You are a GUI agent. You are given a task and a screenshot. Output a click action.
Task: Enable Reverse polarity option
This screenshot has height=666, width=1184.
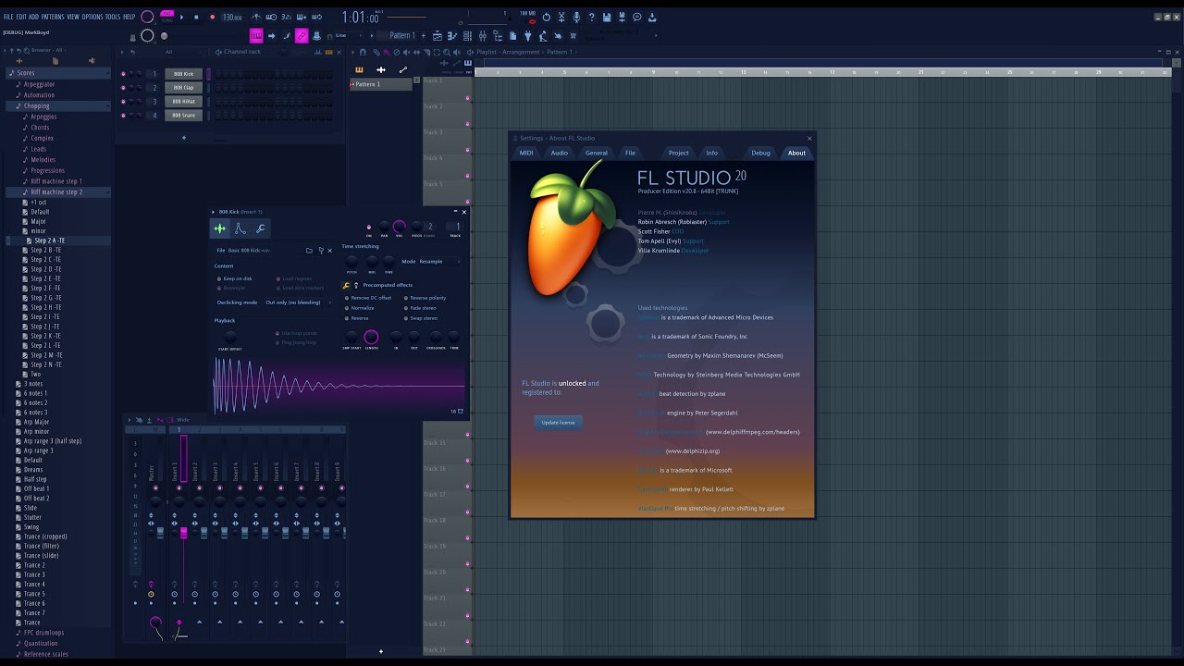pyautogui.click(x=425, y=298)
